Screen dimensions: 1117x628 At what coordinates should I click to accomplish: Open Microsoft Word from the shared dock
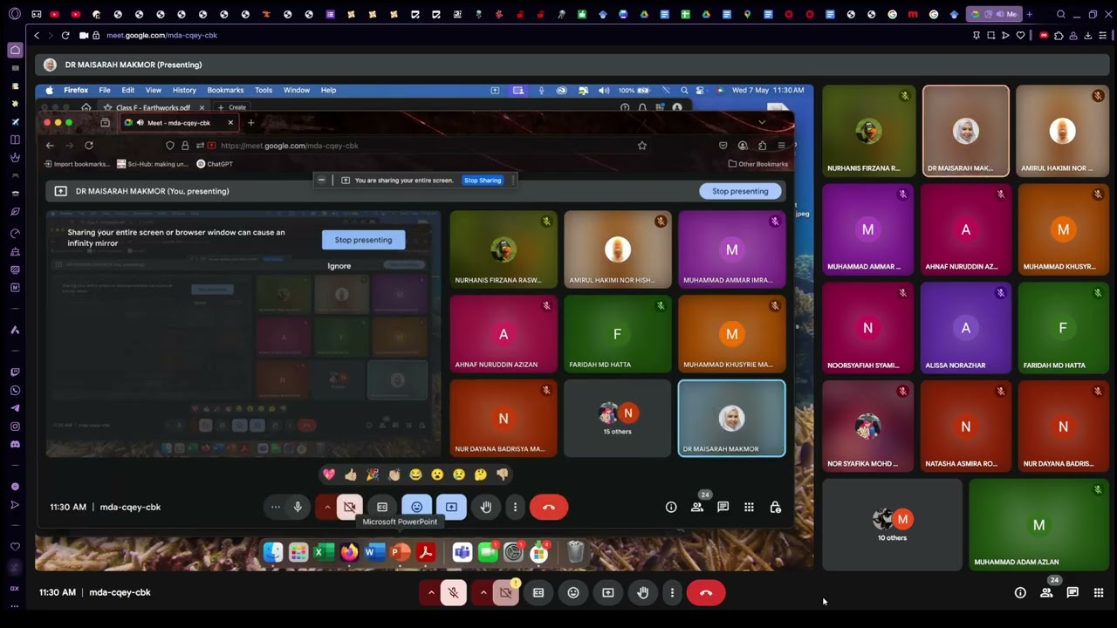point(374,552)
